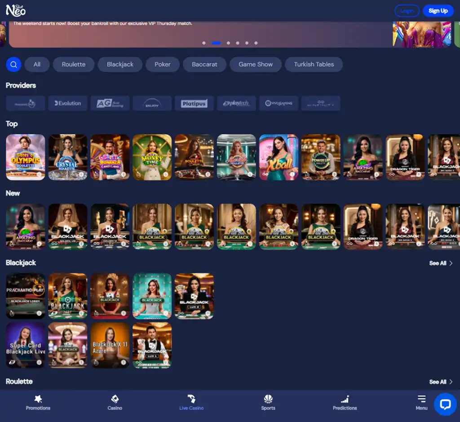This screenshot has width=460, height=422.
Task: Open Blackjack X 11 Azure tile
Action: coord(110,345)
